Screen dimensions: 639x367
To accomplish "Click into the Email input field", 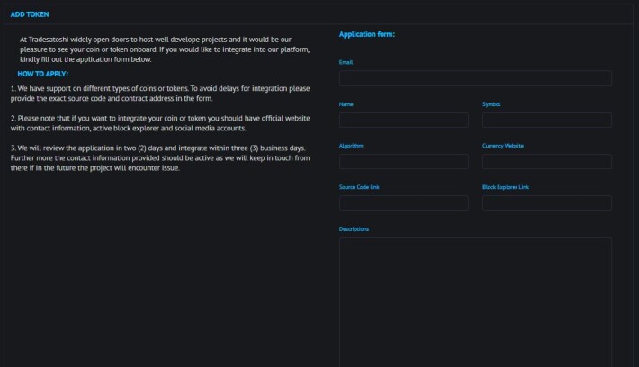I will point(475,78).
